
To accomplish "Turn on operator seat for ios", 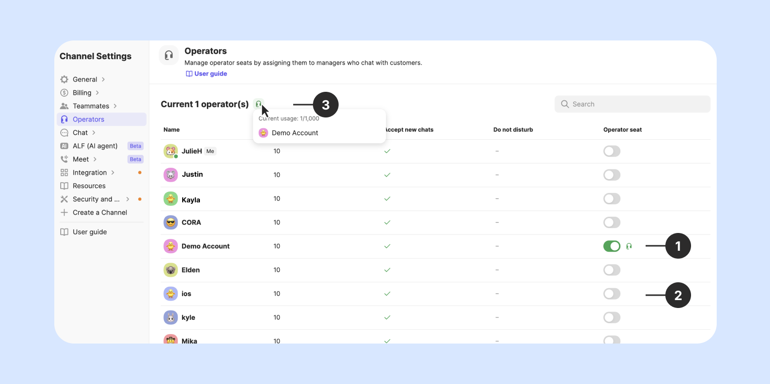I will (612, 294).
